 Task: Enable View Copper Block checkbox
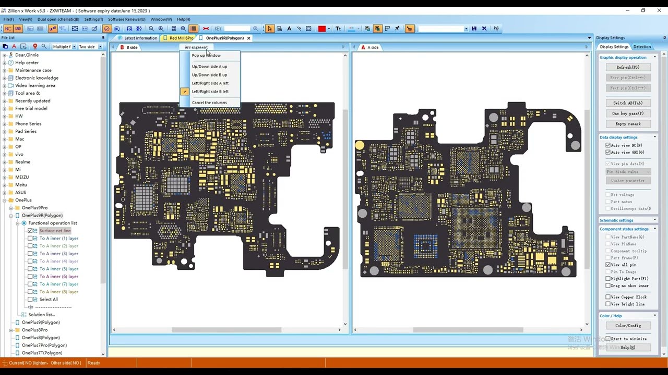(608, 297)
